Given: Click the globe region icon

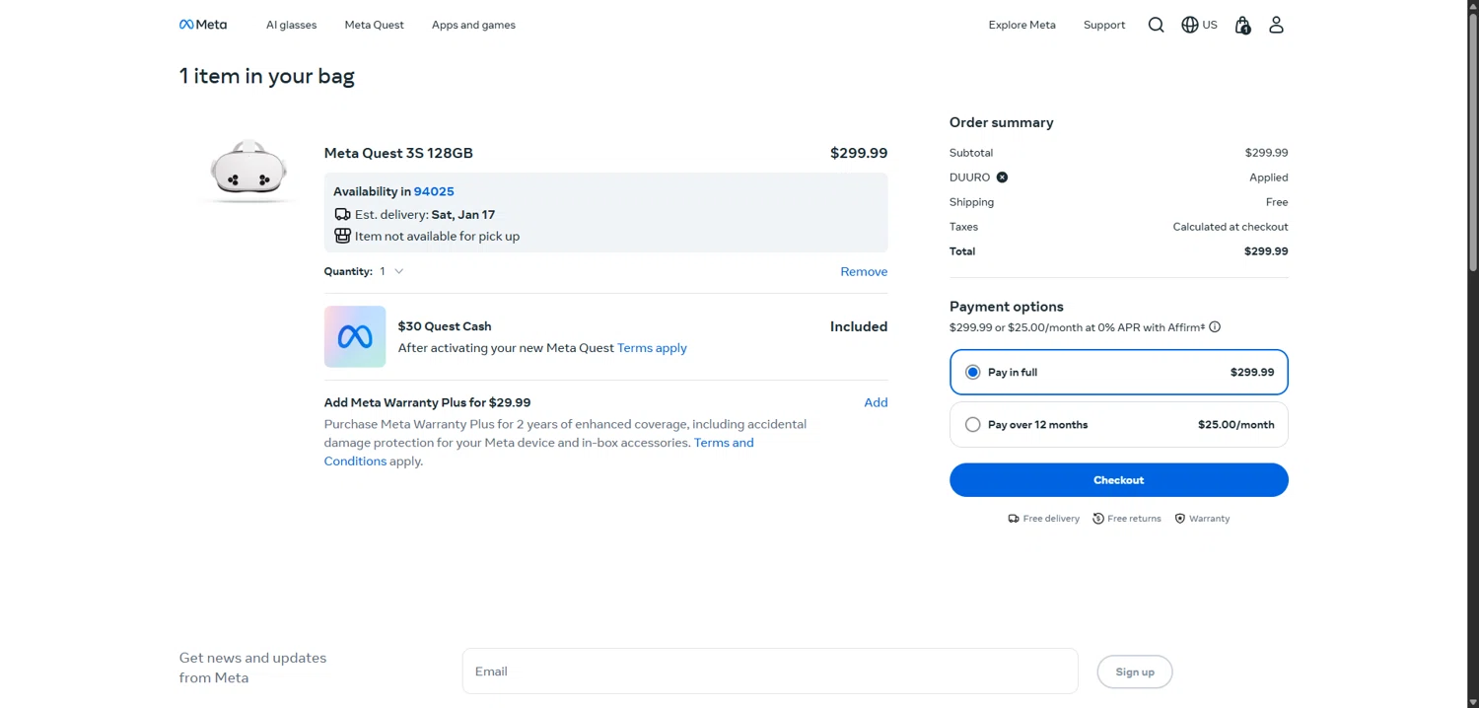Looking at the screenshot, I should [1190, 25].
